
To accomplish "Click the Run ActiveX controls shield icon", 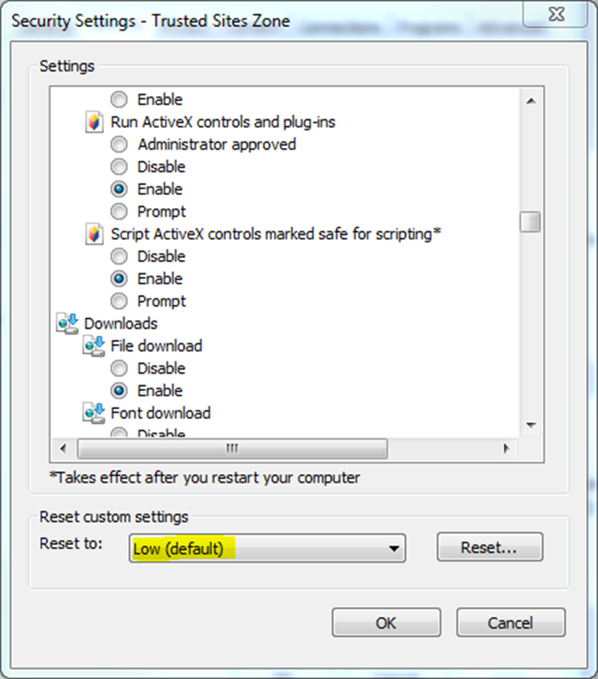I will [x=93, y=122].
